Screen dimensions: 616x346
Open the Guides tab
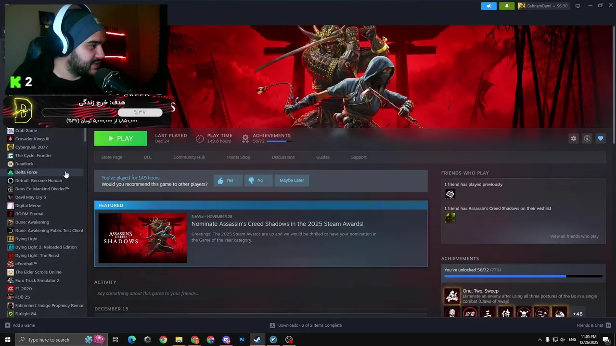[x=323, y=157]
